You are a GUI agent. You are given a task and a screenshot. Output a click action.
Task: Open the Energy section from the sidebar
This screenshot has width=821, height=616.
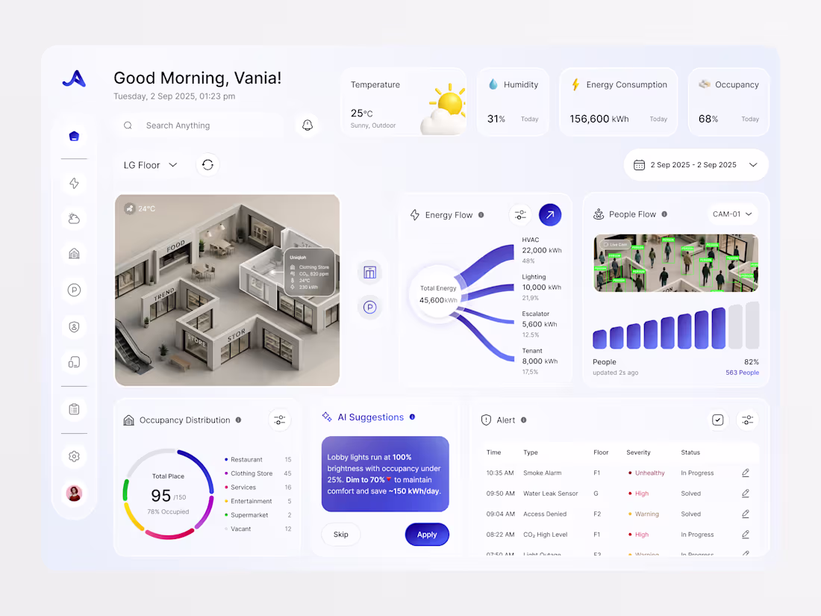click(x=74, y=183)
